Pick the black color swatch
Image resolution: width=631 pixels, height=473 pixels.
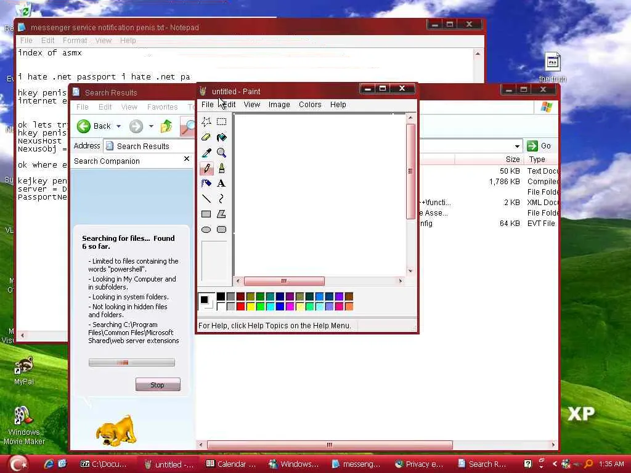(221, 297)
